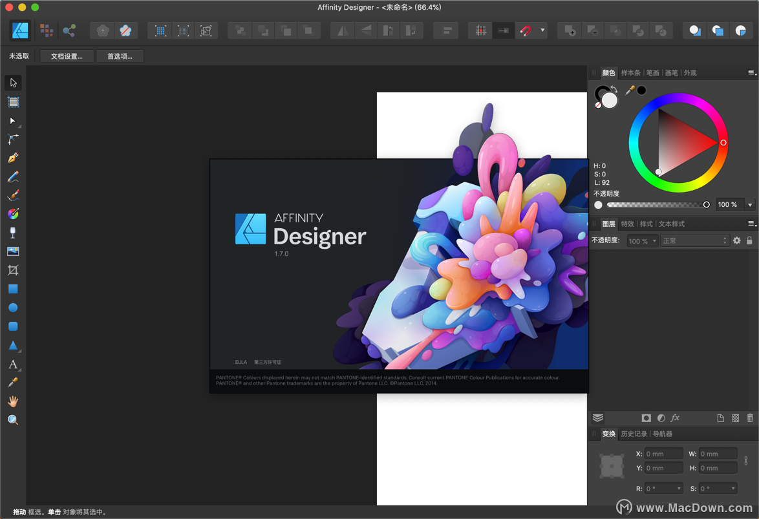This screenshot has width=759, height=519.
Task: Add a pixel layer
Action: pyautogui.click(x=735, y=418)
